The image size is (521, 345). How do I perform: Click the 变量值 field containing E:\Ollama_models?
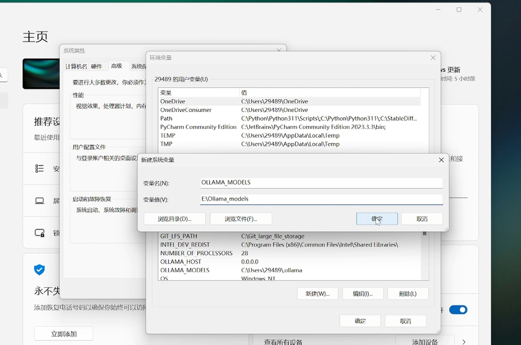[x=321, y=199]
